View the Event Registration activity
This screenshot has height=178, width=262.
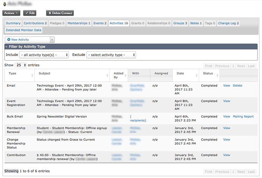click(227, 101)
